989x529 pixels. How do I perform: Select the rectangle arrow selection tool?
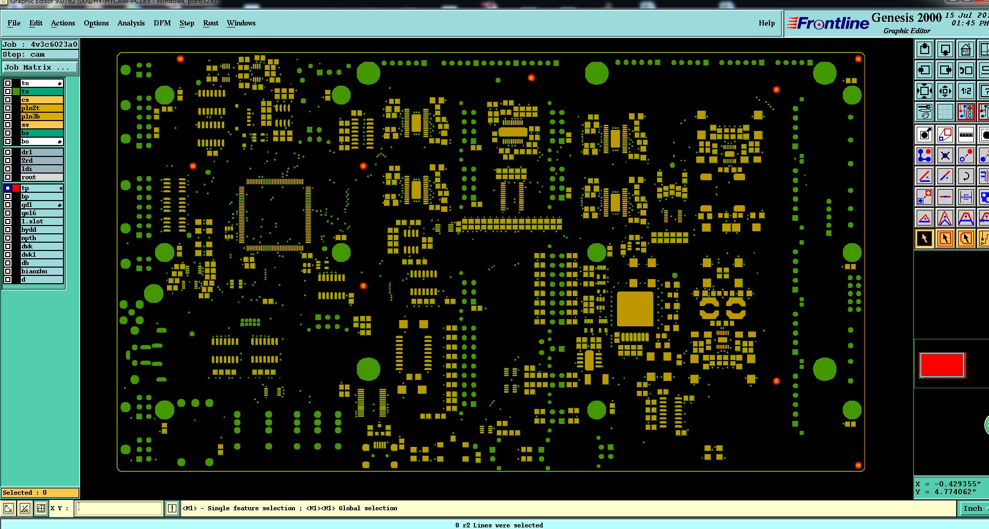tap(945, 239)
